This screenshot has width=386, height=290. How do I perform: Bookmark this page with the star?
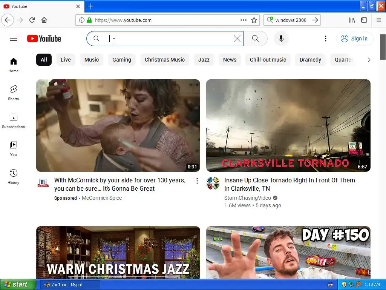click(x=254, y=20)
